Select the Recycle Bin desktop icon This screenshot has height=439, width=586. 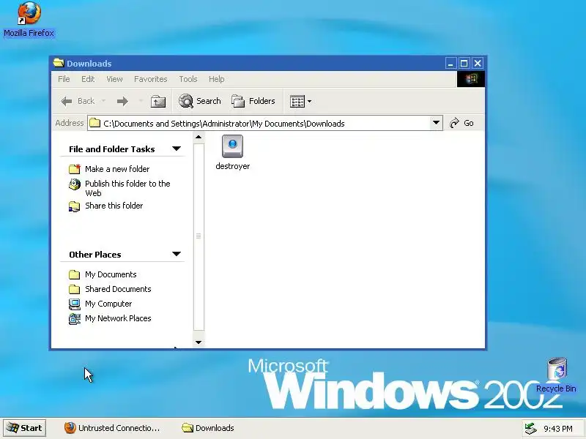(x=557, y=375)
